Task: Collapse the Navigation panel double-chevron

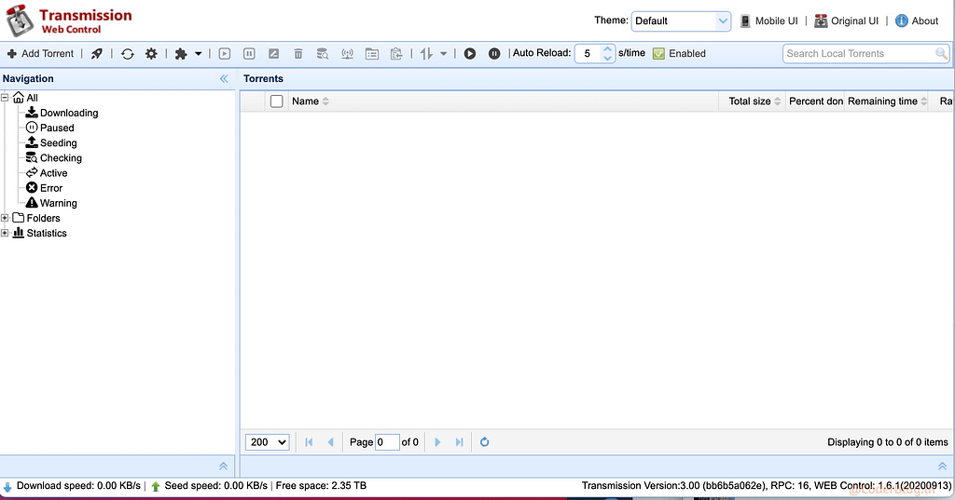Action: [224, 78]
